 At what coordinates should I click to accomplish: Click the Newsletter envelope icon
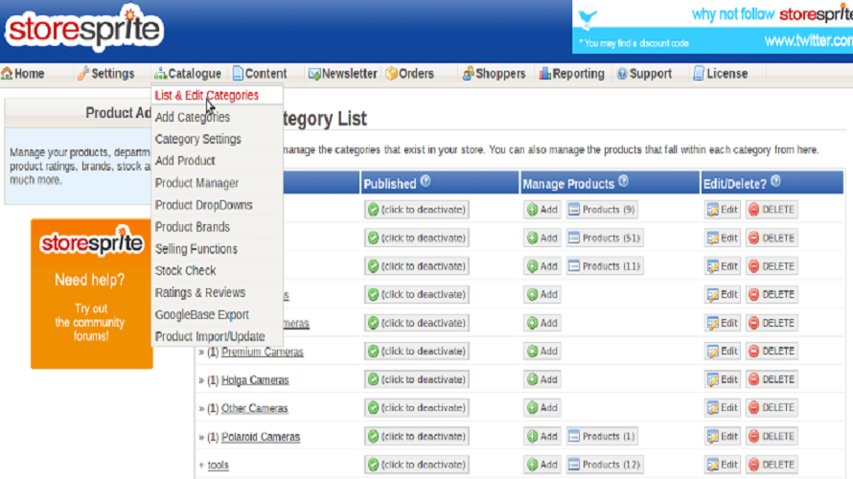[x=314, y=74]
